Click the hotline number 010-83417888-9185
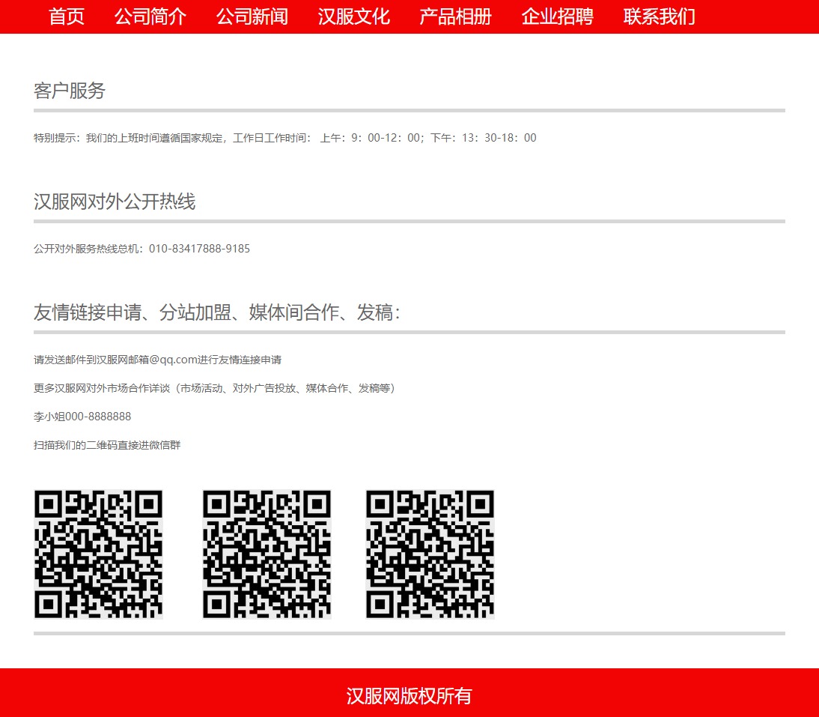Image resolution: width=819 pixels, height=717 pixels. 199,249
